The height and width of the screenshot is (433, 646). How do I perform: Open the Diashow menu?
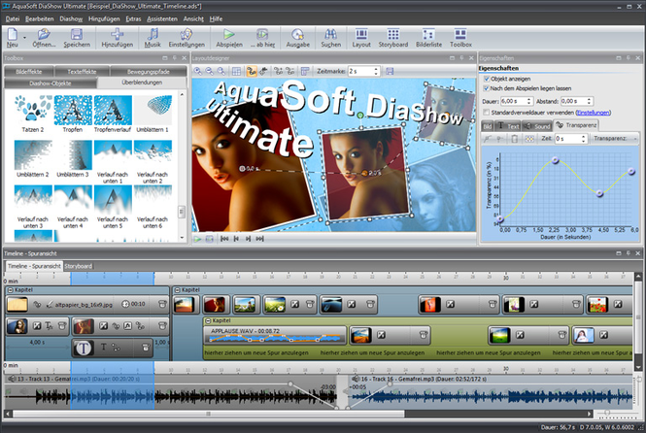[x=71, y=19]
